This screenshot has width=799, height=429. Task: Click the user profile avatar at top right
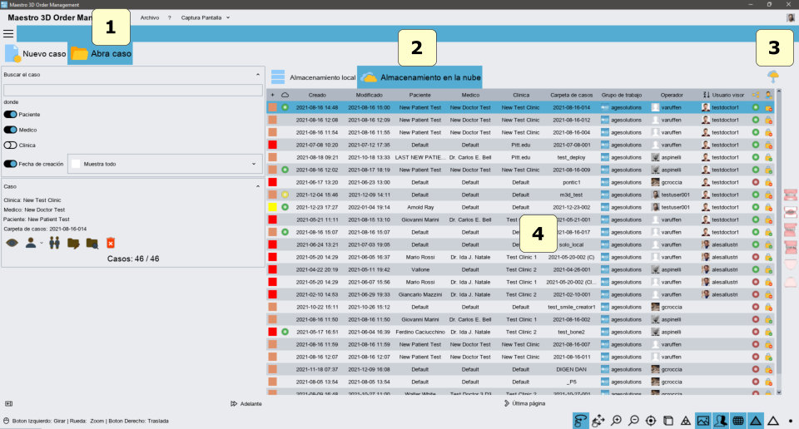[x=791, y=17]
